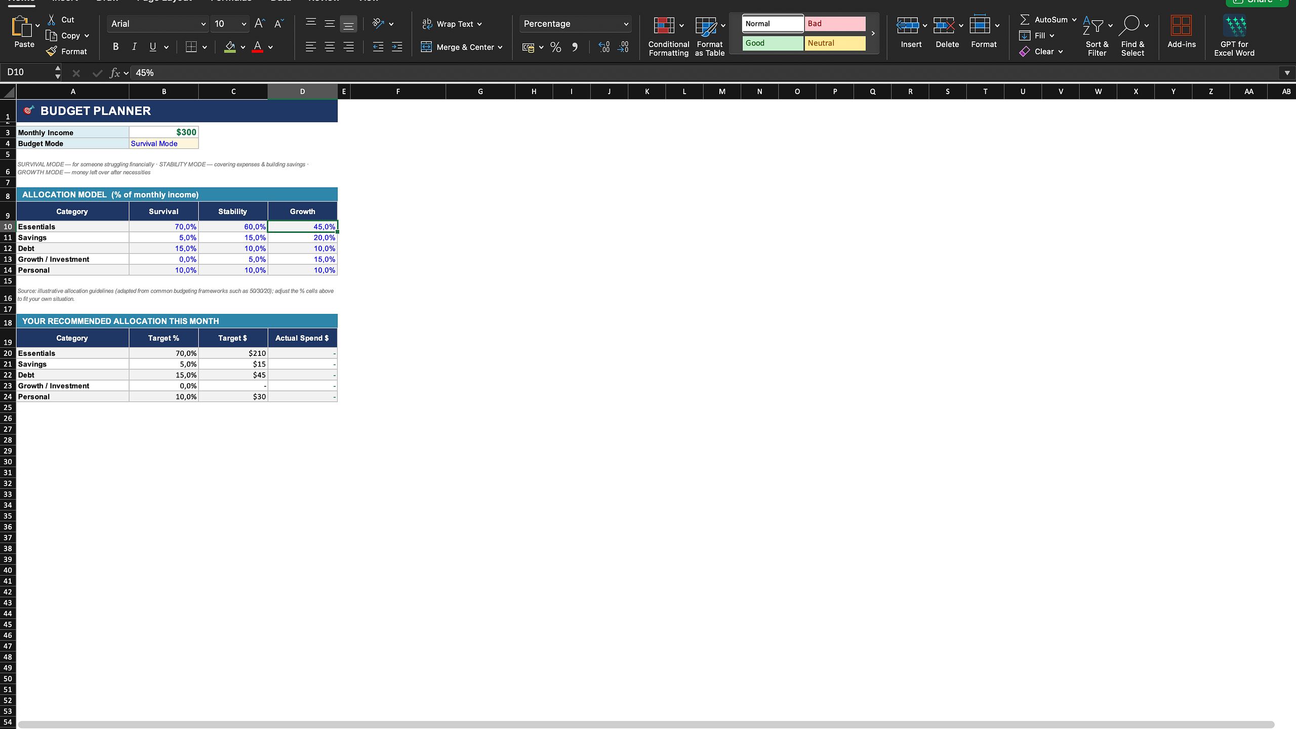
Task: Expand the AutoSum dropdown arrow
Action: tap(1074, 20)
